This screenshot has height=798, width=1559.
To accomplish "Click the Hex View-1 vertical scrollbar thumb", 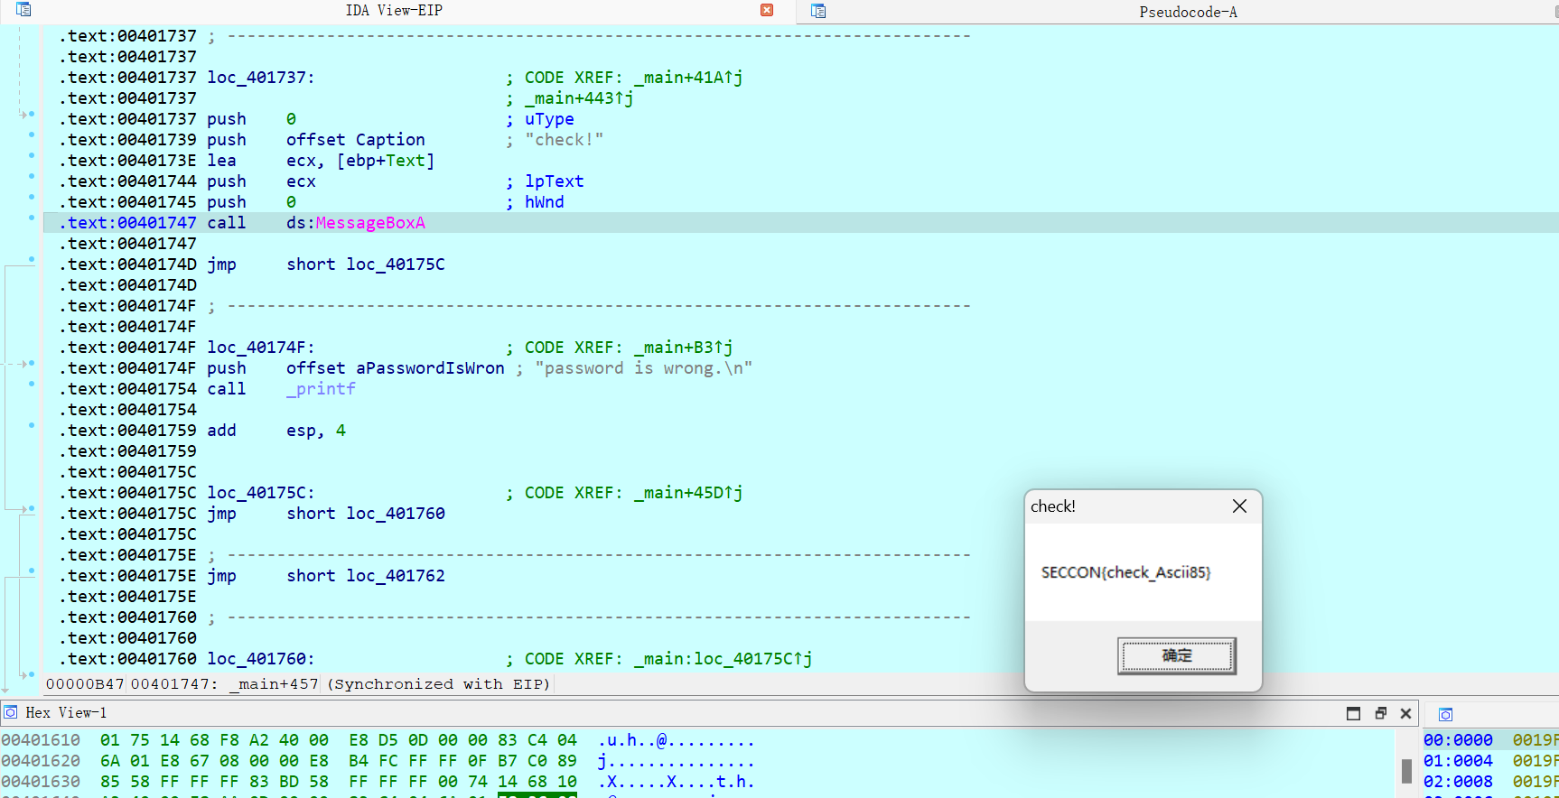I will pyautogui.click(x=1406, y=771).
